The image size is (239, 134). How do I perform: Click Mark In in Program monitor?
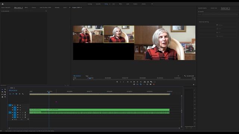click(x=120, y=82)
